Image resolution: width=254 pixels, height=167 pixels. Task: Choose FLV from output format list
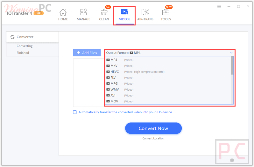[168, 78]
